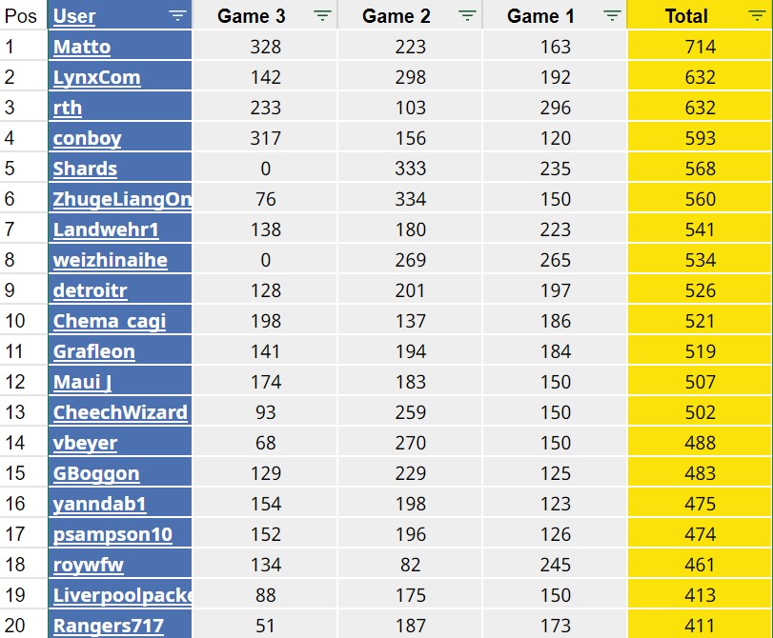Open the Game 1 column filter
The image size is (773, 638).
[x=612, y=15]
